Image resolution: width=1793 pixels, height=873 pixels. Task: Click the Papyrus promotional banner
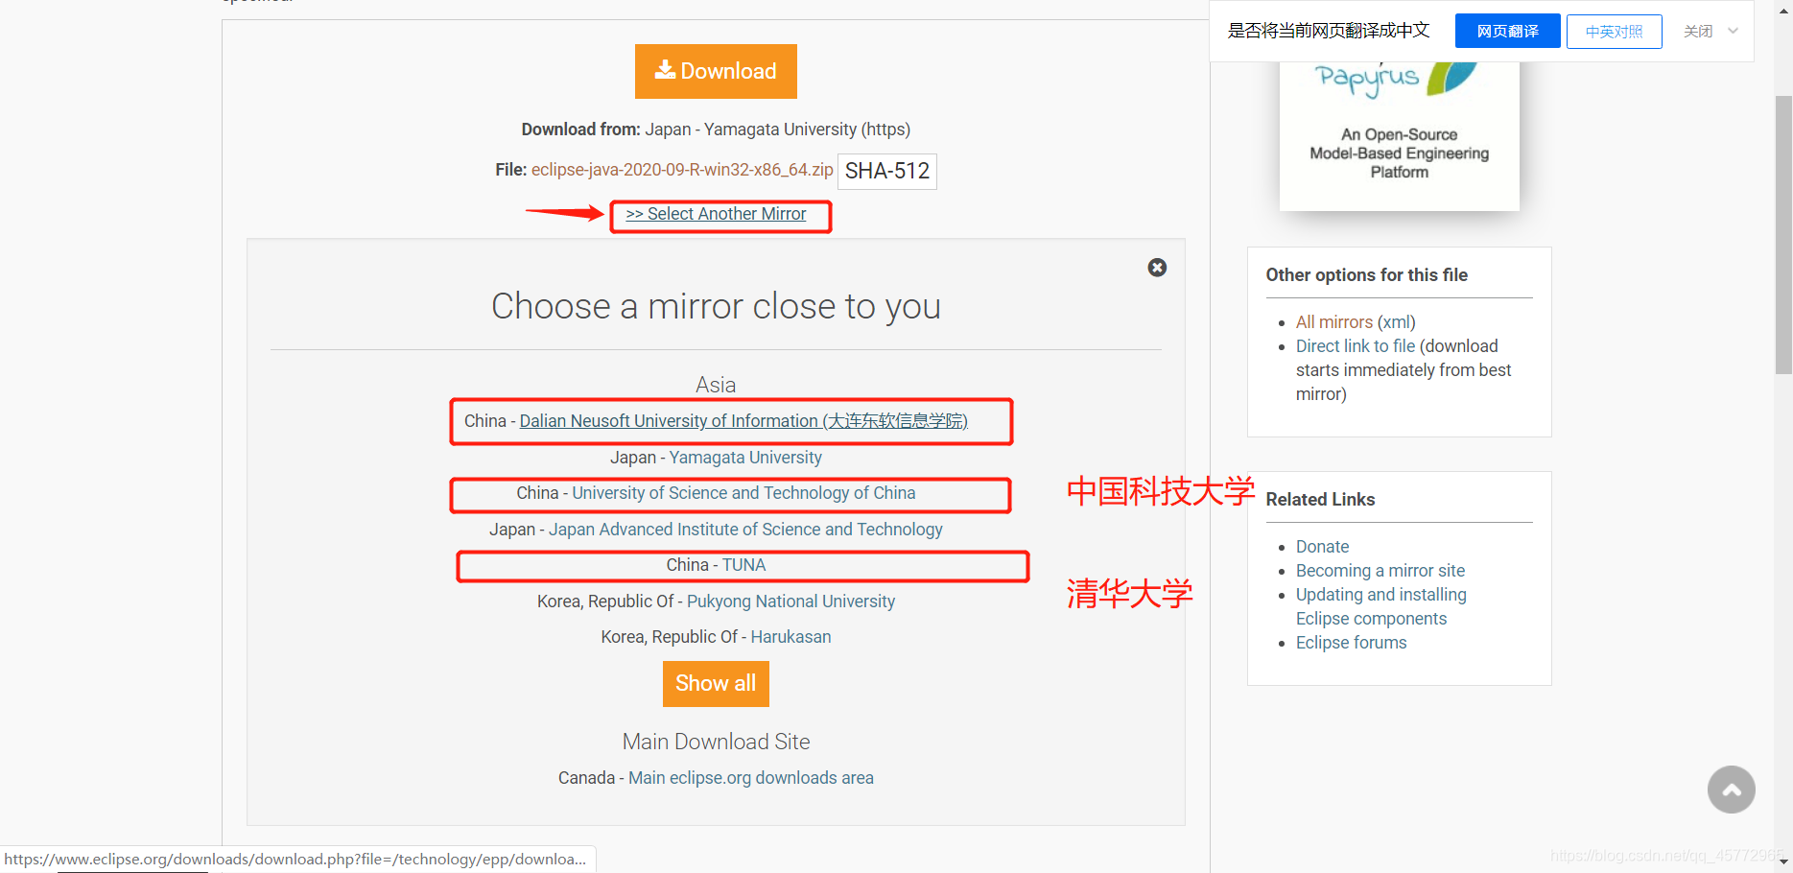click(1399, 134)
